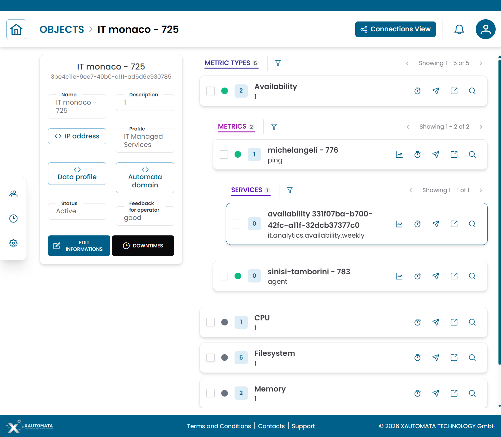Image resolution: width=501 pixels, height=437 pixels.
Task: Open chart for michelangeli - 776
Action: 399,155
